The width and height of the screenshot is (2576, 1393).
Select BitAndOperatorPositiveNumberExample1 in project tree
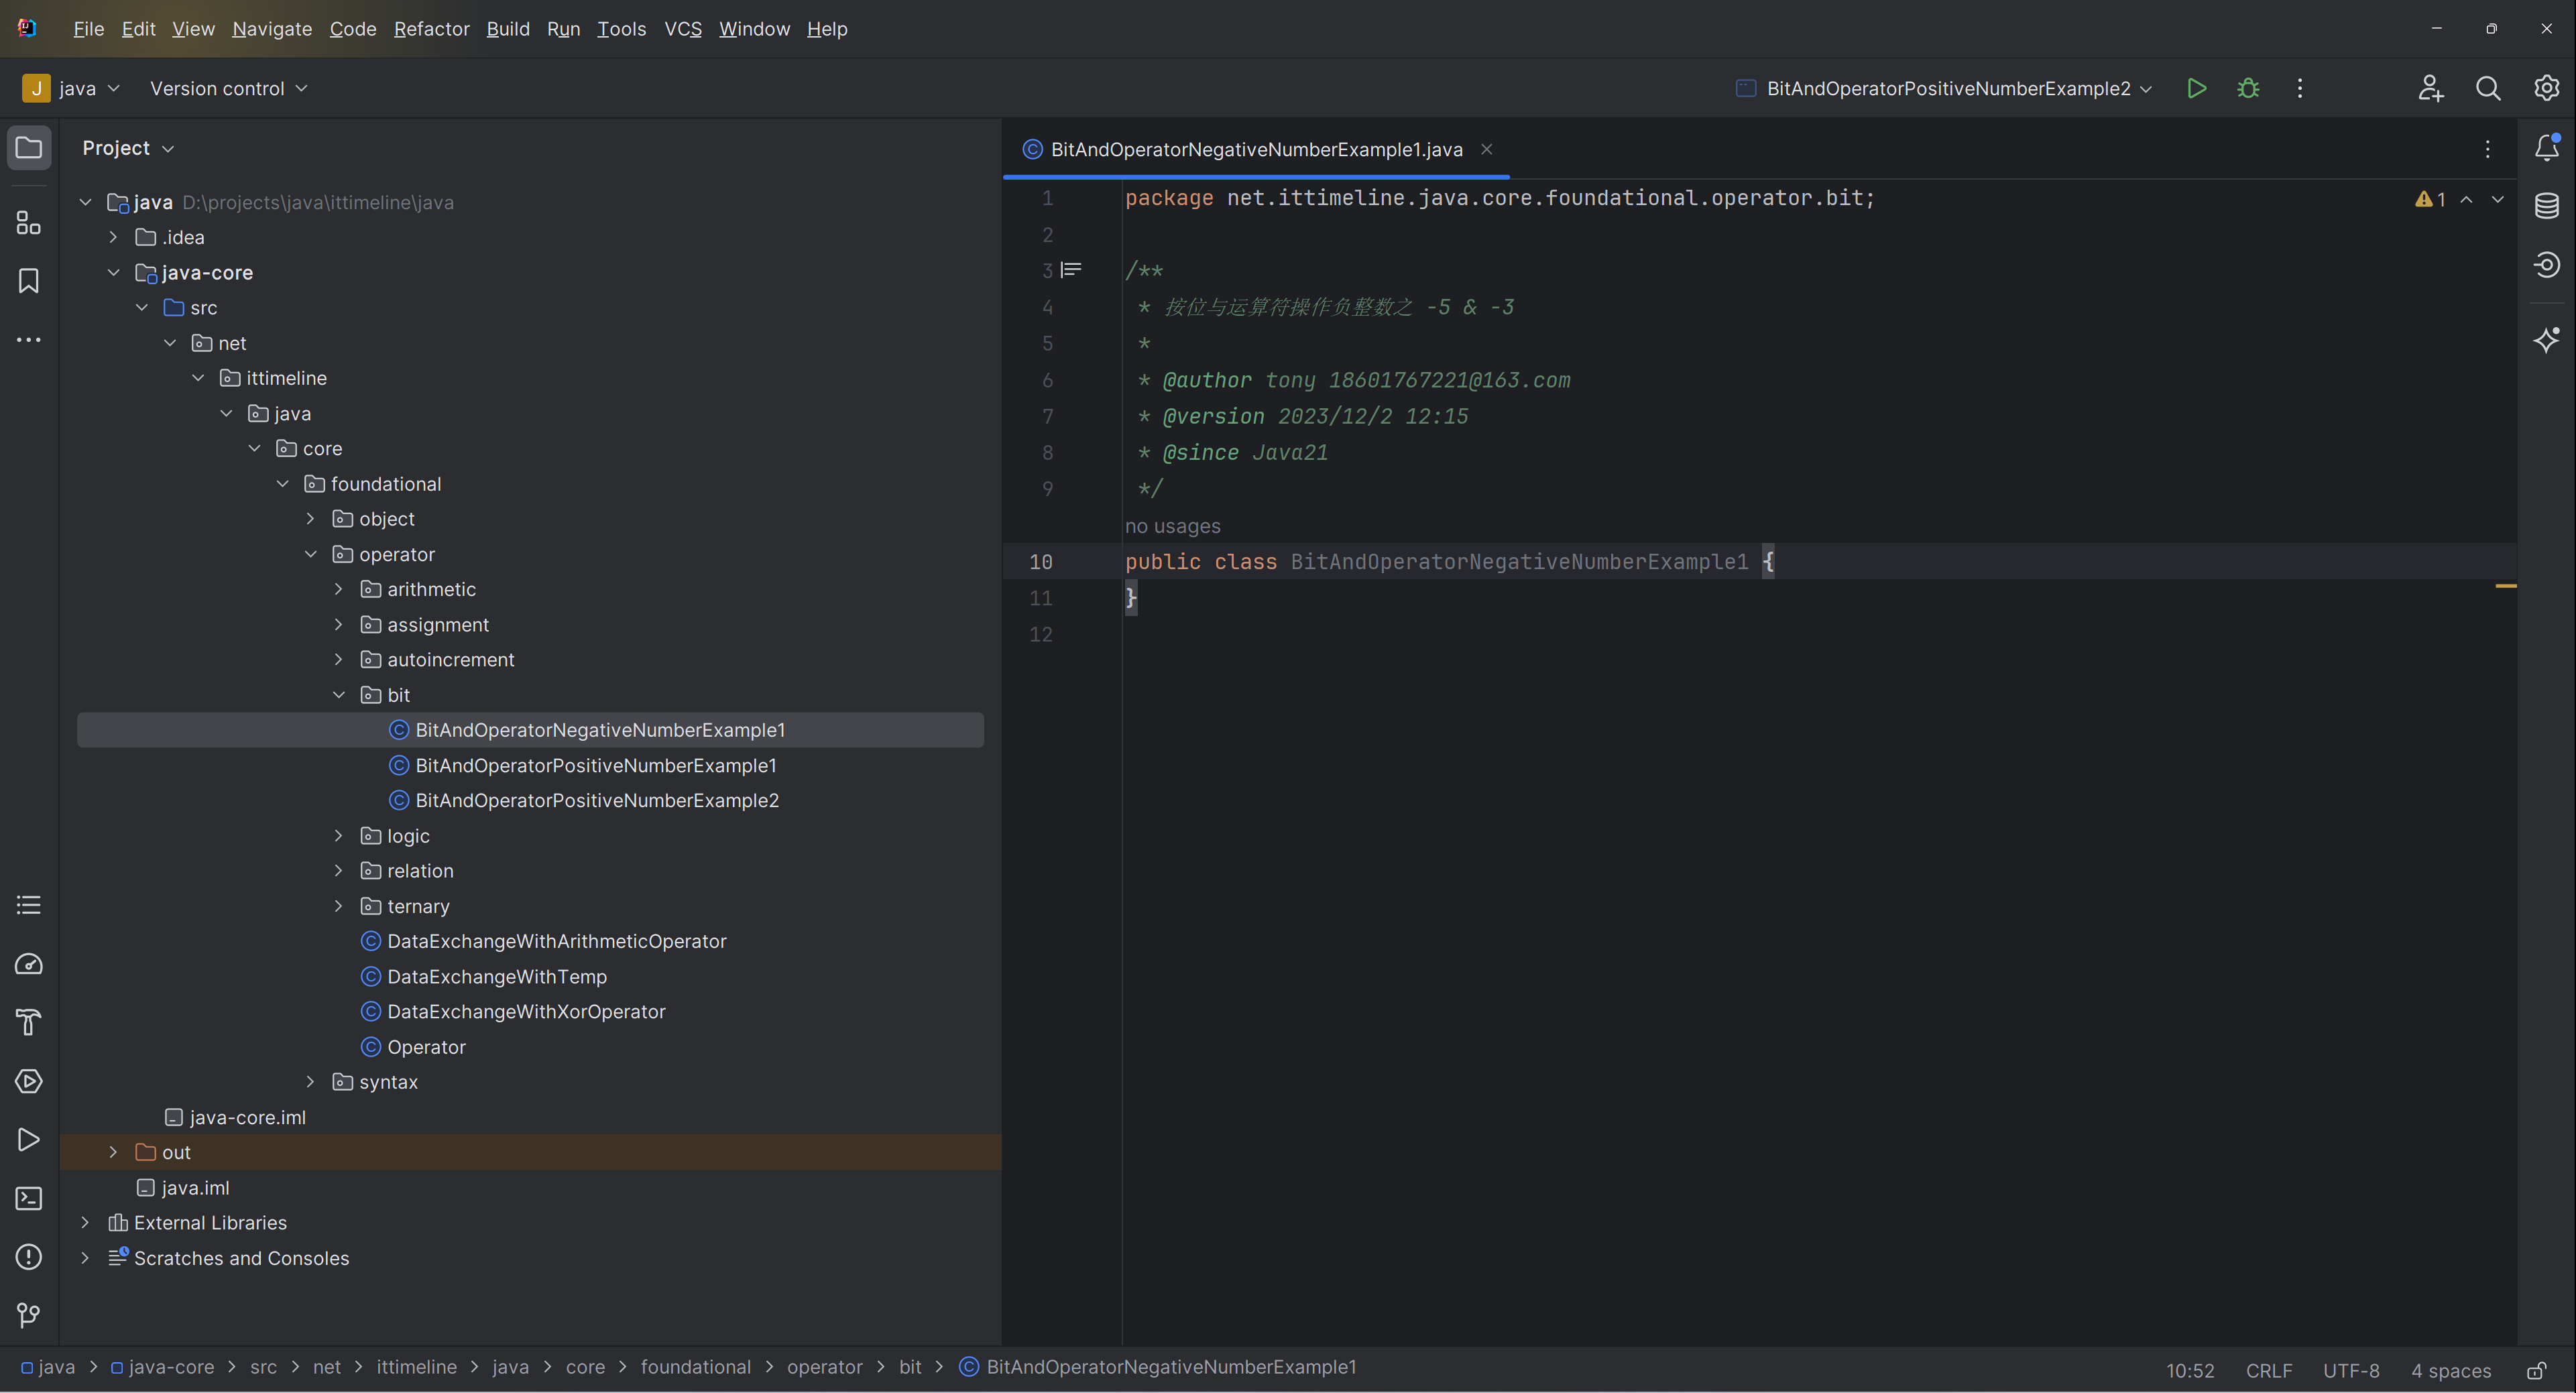(595, 765)
